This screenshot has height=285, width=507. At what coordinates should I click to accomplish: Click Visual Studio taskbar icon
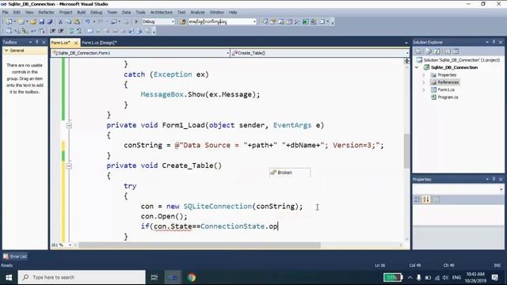[173, 277]
